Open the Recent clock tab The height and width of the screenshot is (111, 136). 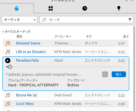(85, 8)
